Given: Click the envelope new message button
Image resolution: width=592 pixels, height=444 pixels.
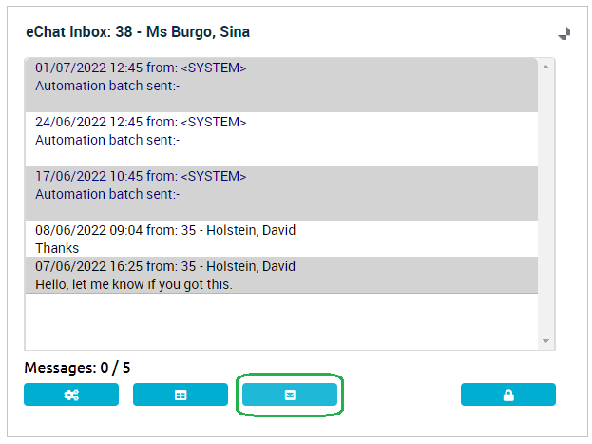Looking at the screenshot, I should pos(290,395).
